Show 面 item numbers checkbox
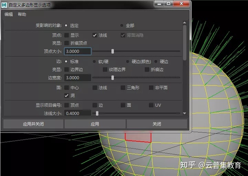Viewport: 248px width, 176px height. pyautogui.click(x=123, y=105)
